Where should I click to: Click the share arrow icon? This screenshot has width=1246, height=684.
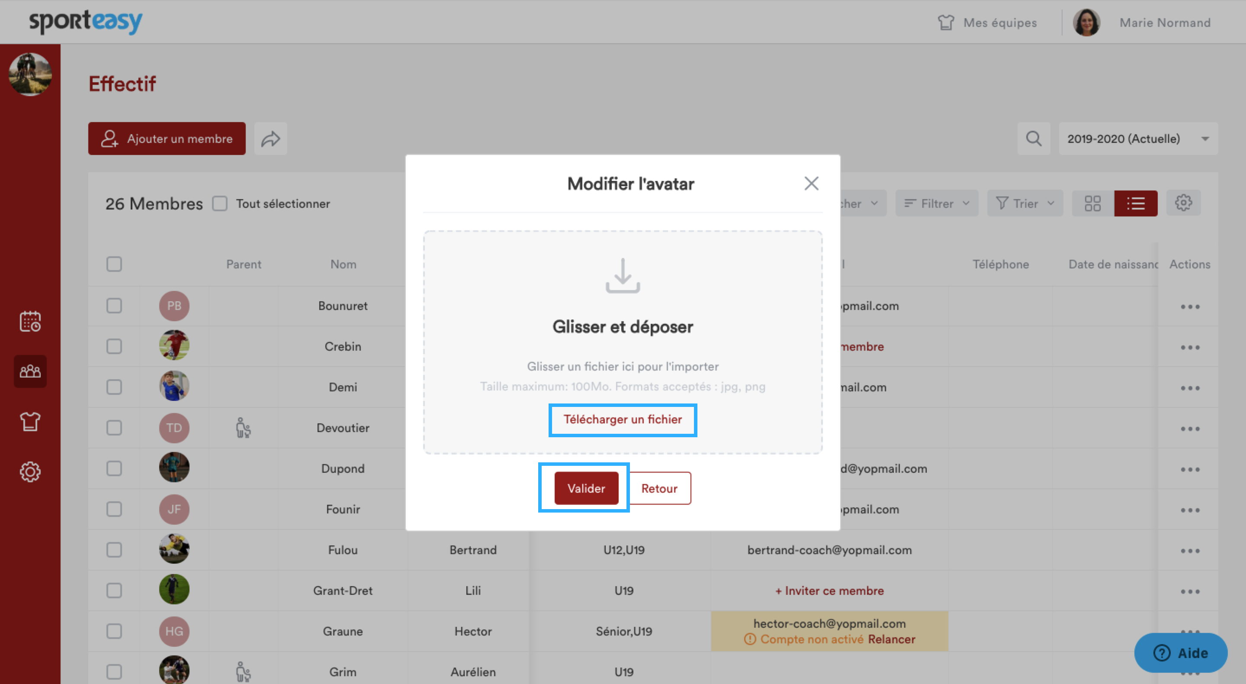click(x=271, y=139)
